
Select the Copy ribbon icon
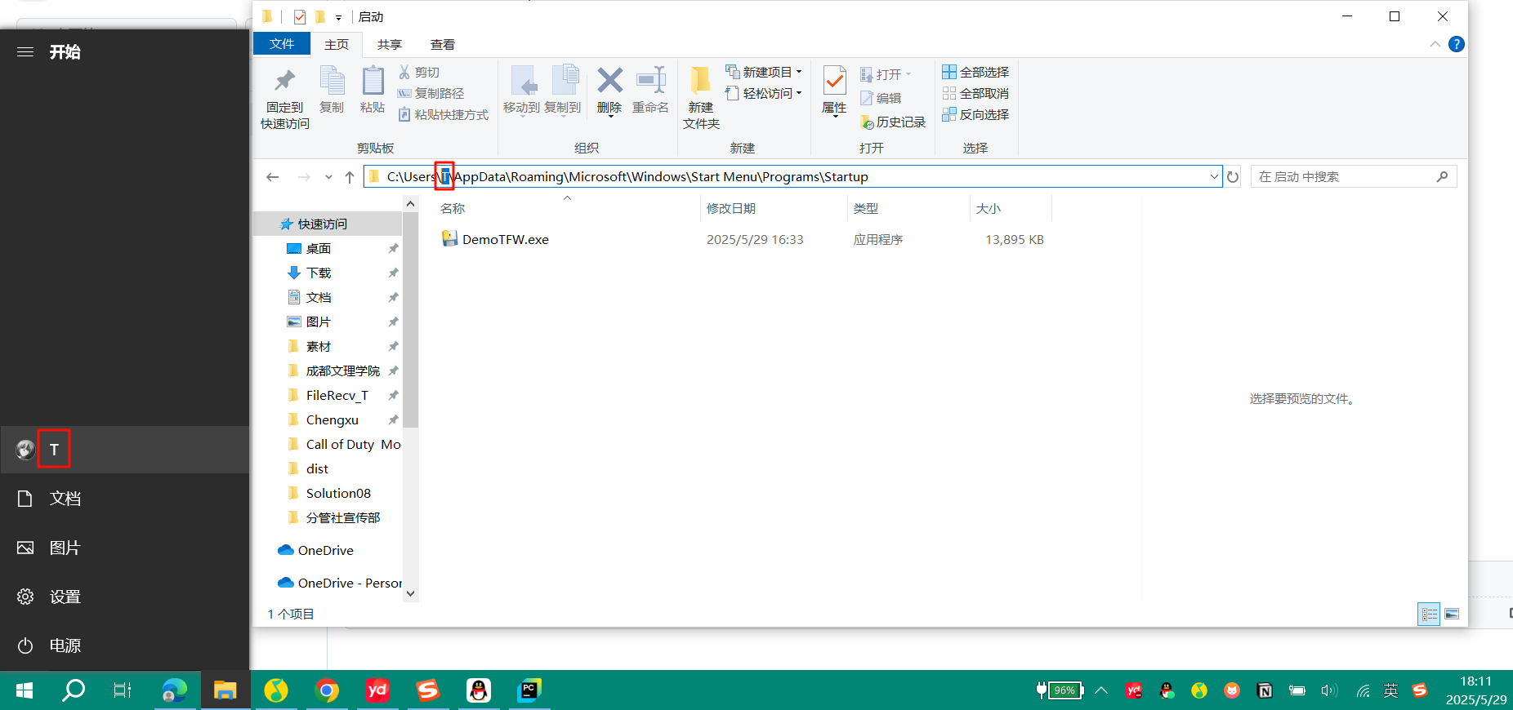[x=332, y=90]
